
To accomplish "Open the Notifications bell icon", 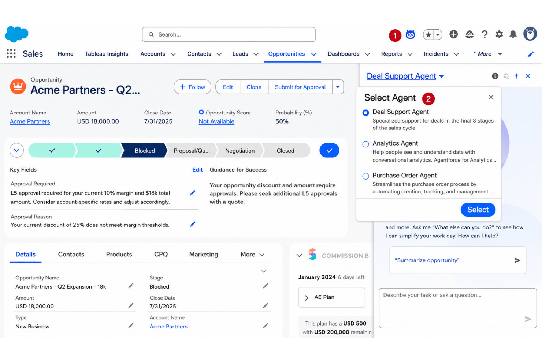I will click(x=513, y=34).
